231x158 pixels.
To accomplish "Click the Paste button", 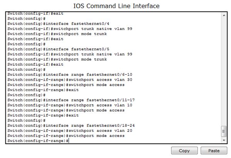I will click(214, 151).
